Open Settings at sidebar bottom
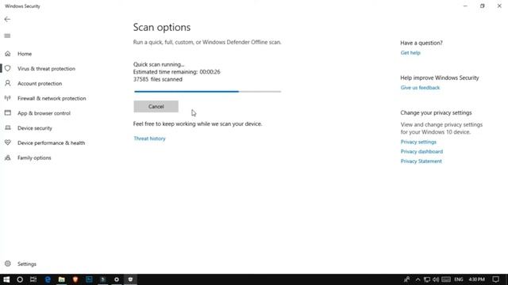Viewport: 508px width, 285px height. (x=27, y=264)
